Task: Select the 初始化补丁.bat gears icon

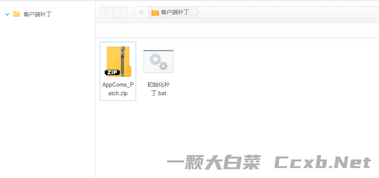Action: tap(159, 61)
